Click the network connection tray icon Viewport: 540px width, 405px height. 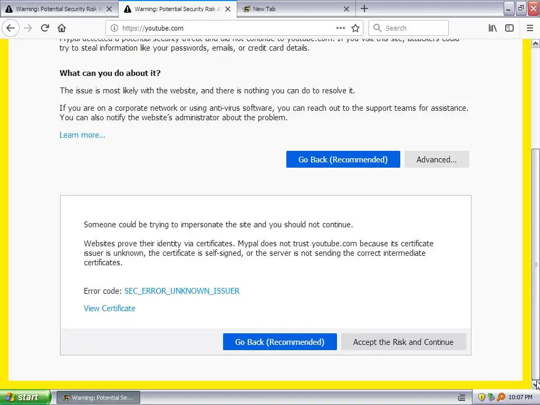click(491, 398)
